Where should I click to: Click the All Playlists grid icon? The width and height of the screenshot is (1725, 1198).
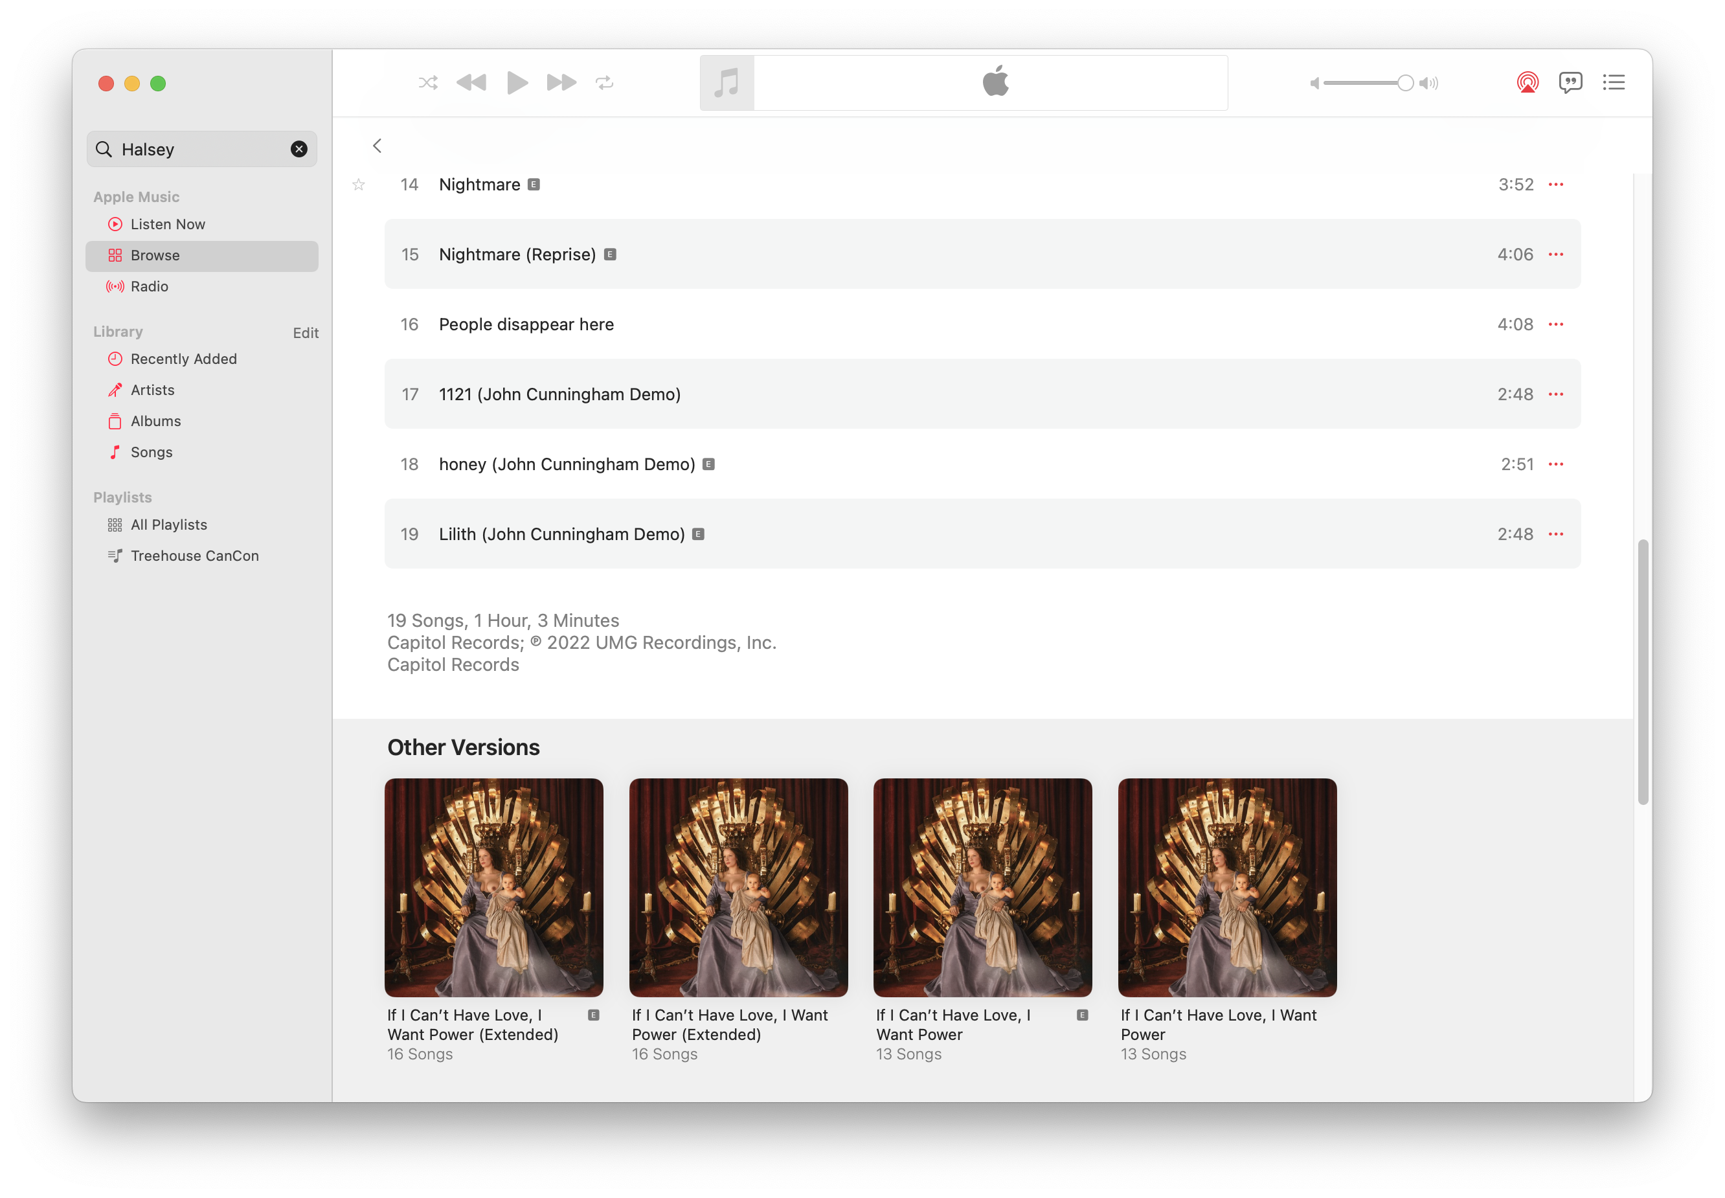tap(115, 525)
